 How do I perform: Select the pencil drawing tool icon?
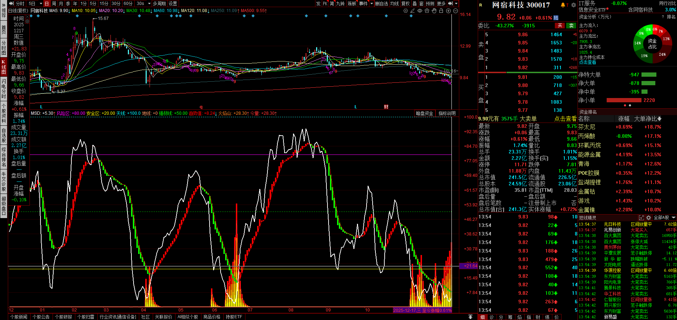(412, 11)
